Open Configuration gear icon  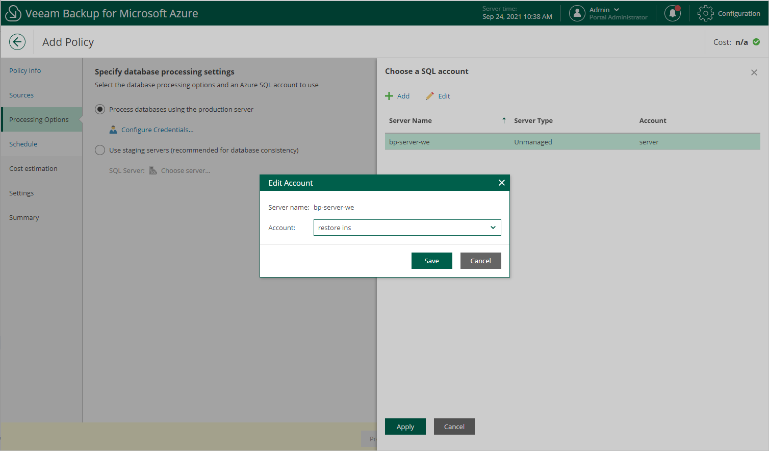pos(706,13)
